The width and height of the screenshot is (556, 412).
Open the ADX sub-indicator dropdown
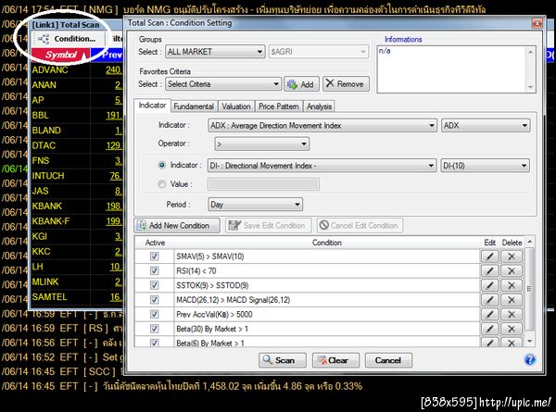(486, 125)
